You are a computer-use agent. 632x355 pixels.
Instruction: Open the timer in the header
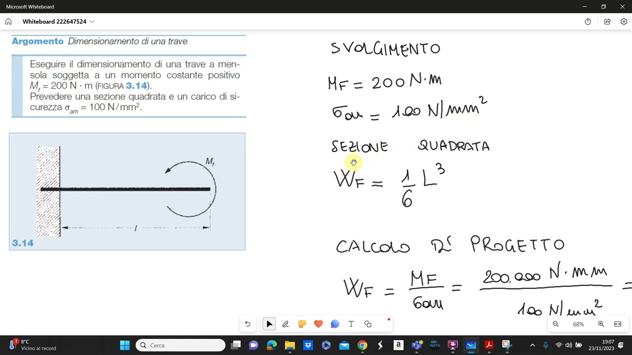point(588,22)
